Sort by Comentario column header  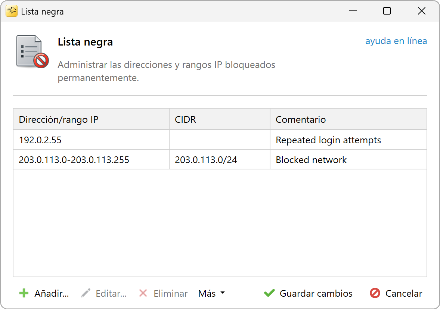pyautogui.click(x=348, y=119)
